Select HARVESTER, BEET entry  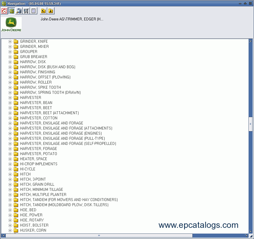pos(36,108)
